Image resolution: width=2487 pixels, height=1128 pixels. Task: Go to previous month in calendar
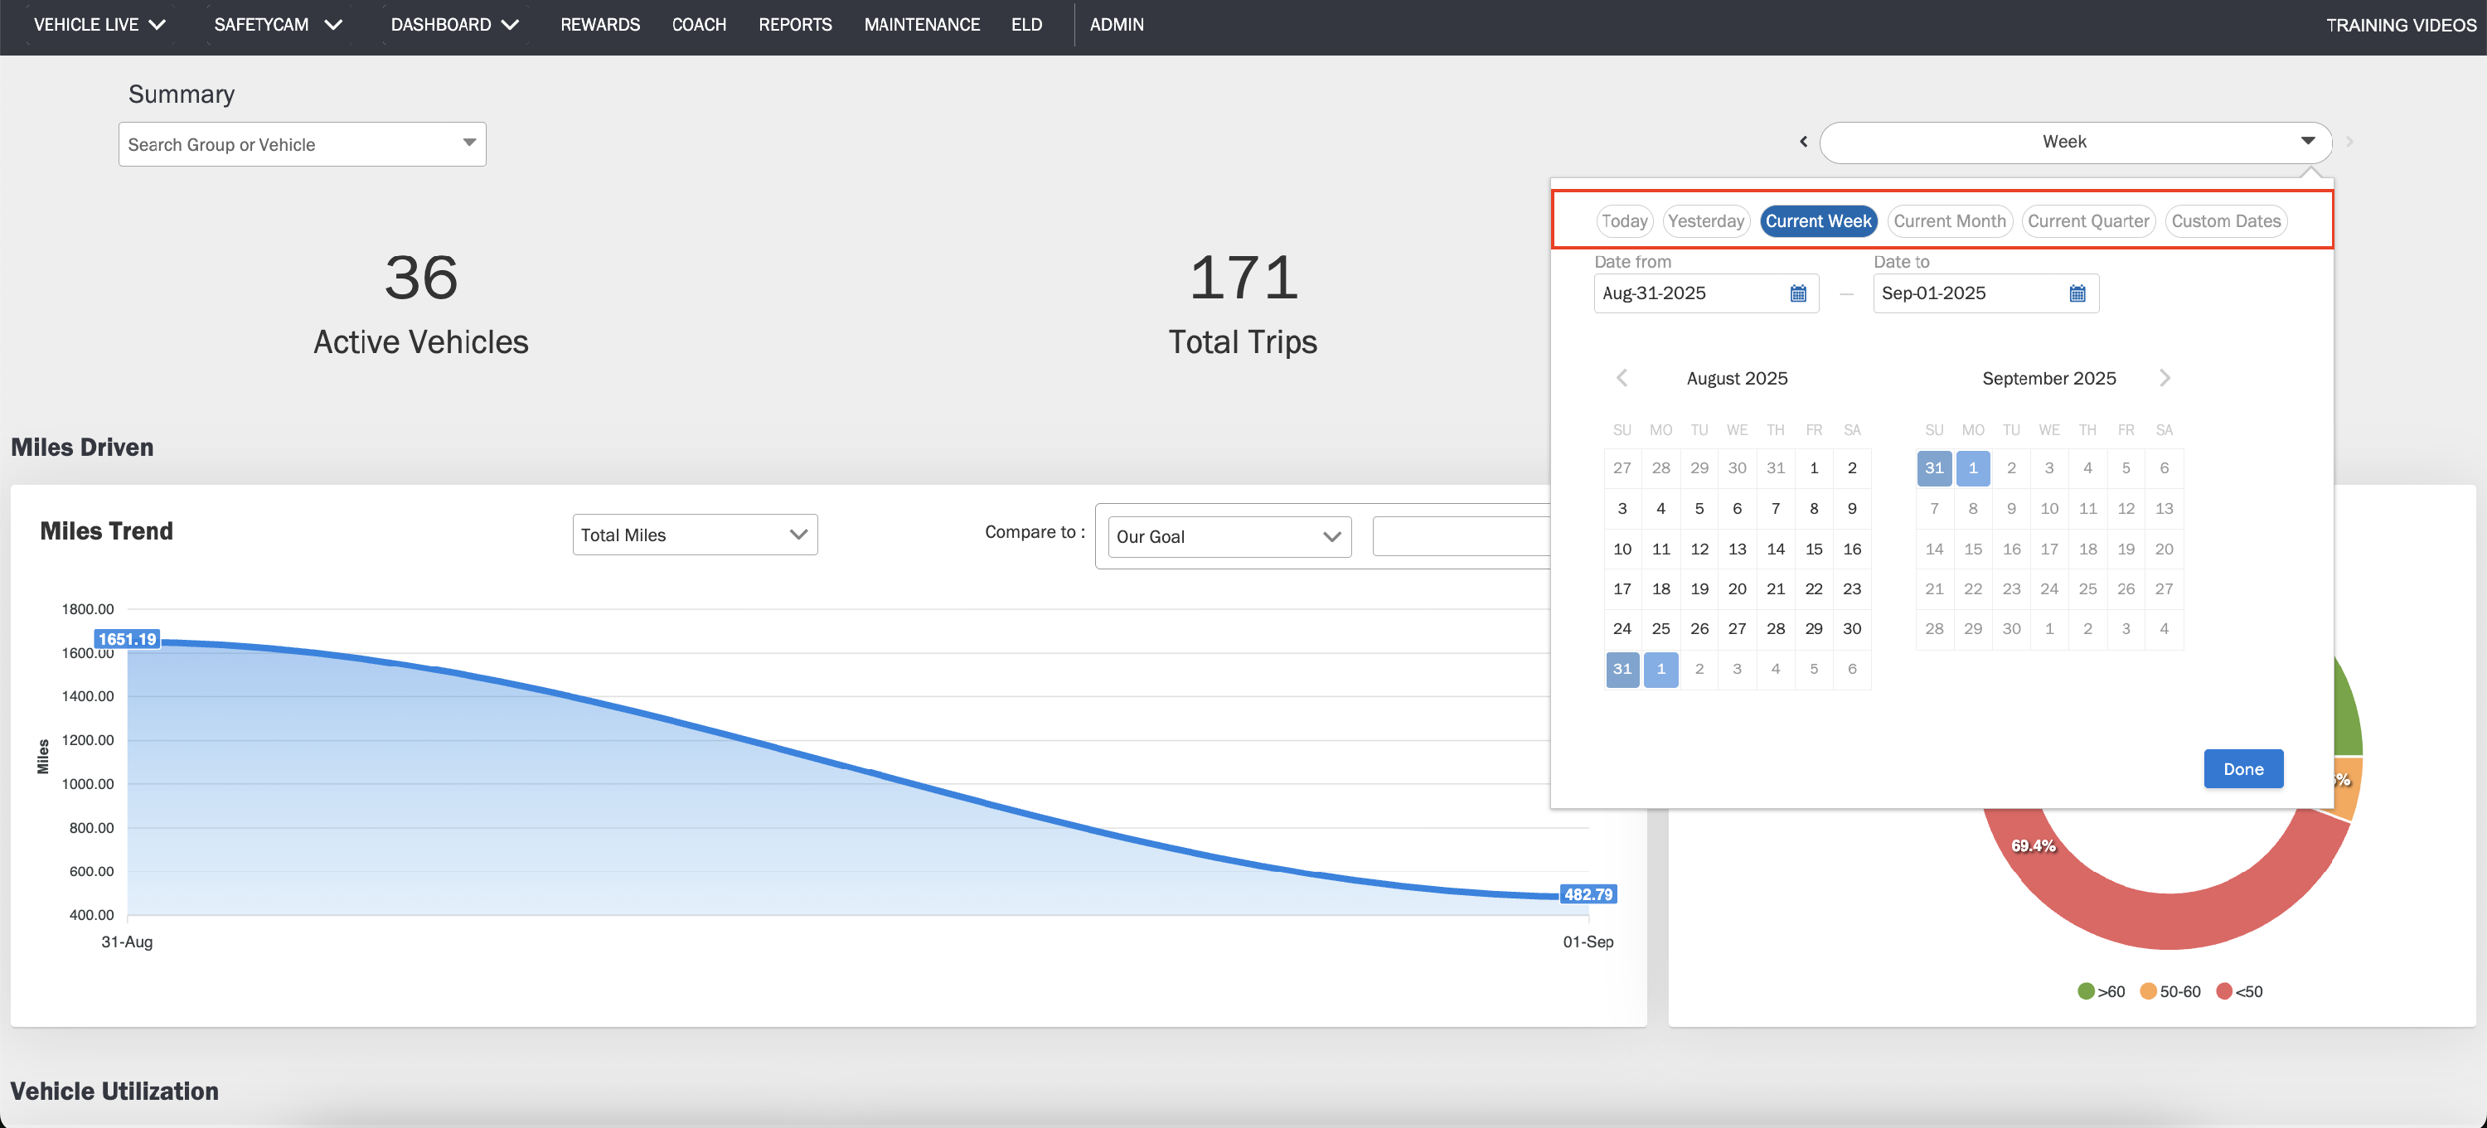(x=1622, y=378)
